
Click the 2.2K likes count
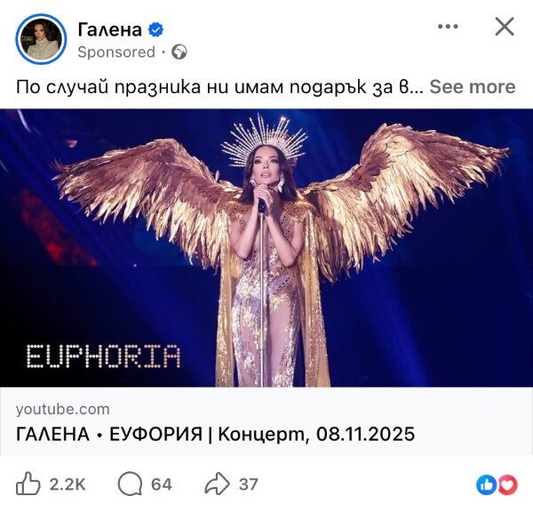tap(68, 484)
